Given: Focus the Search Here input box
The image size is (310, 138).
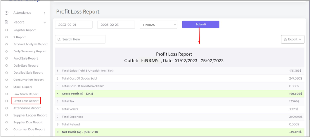Looking at the screenshot, I should tap(82, 39).
